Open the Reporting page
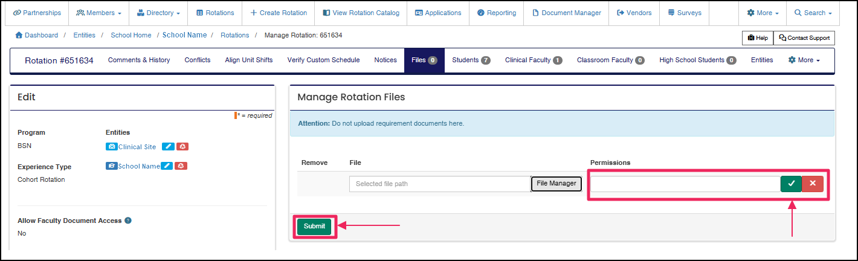The image size is (858, 261). [x=496, y=13]
